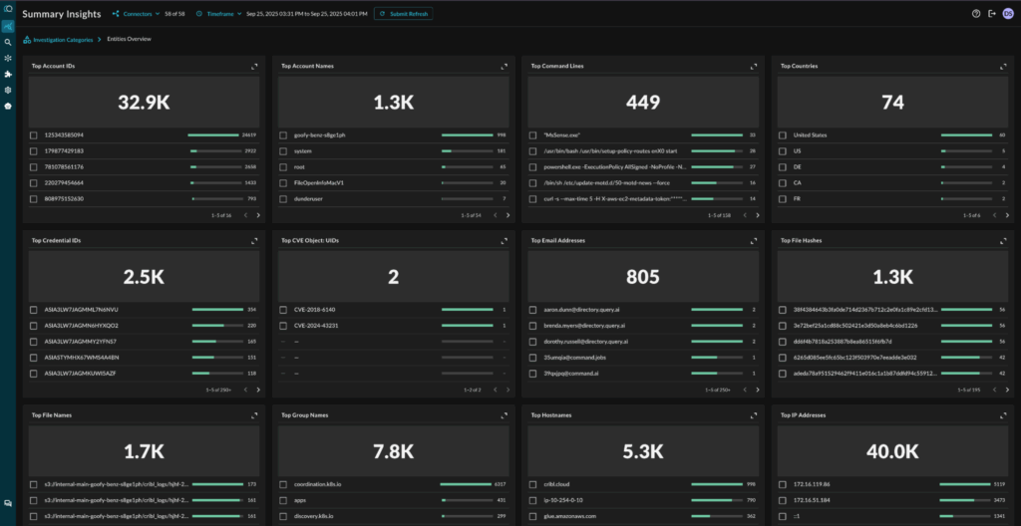Screen dimensions: 1021x526
Task: Expand the Top Countries panel to fullscreen
Action: [x=1003, y=67]
